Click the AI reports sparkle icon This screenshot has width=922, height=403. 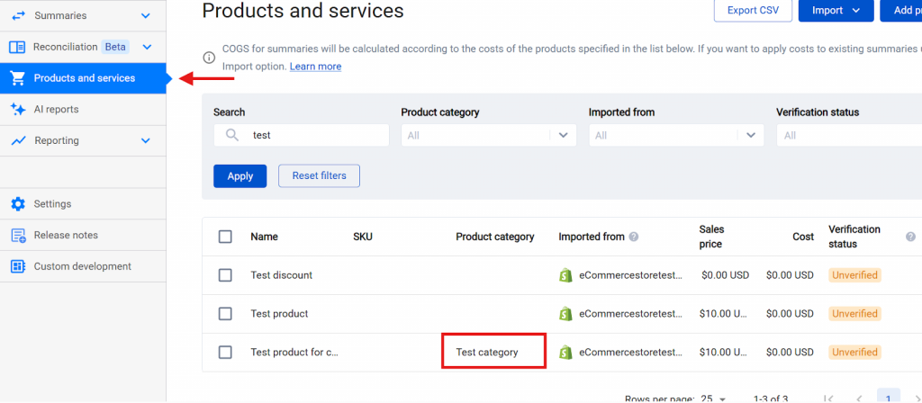pos(18,109)
